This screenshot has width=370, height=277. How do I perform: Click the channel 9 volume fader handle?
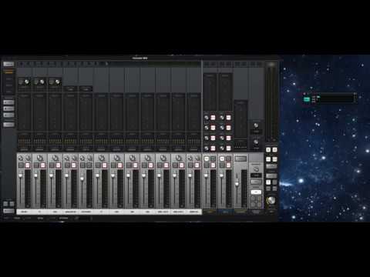pyautogui.click(x=144, y=175)
